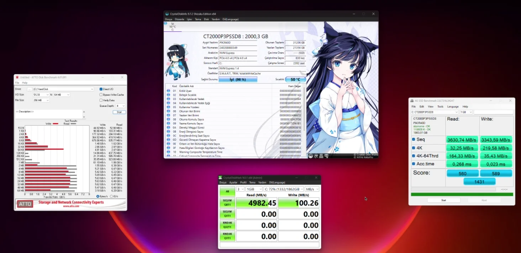
Task: Click the Start button in AS SSD Benchmark
Action: pyautogui.click(x=443, y=200)
